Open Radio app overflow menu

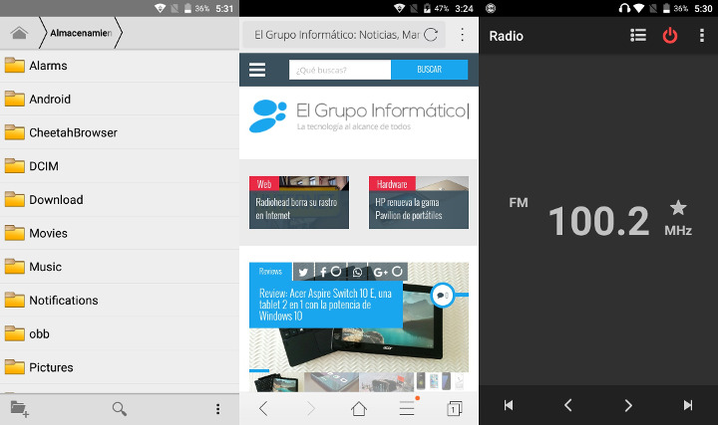click(x=701, y=35)
